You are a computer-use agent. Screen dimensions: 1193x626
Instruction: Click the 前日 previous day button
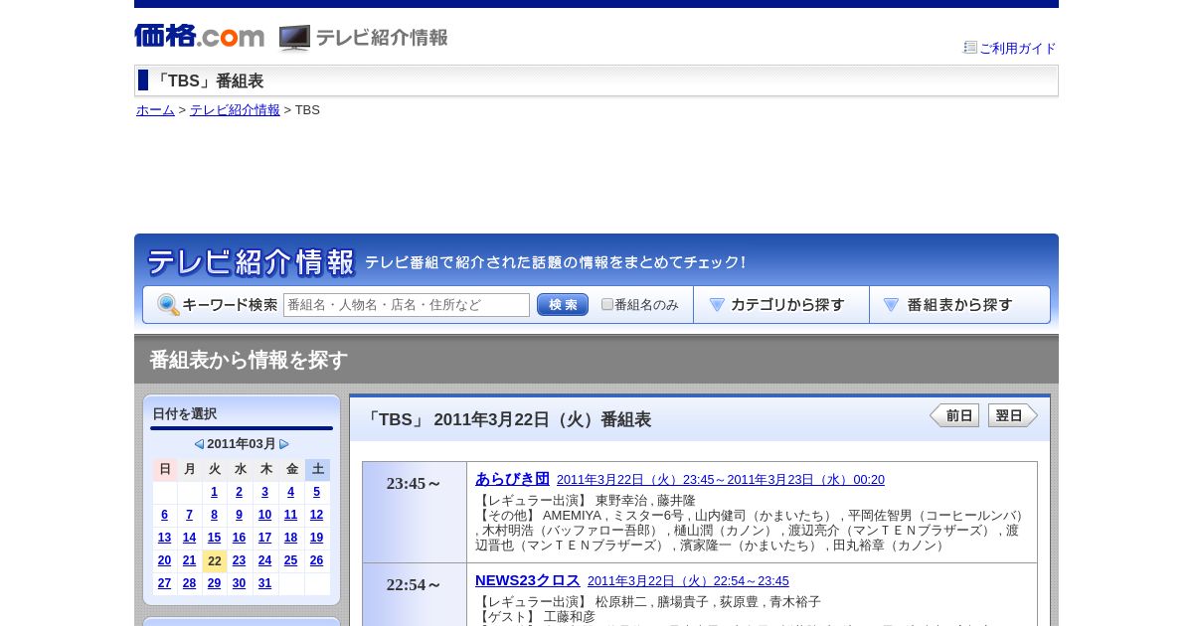(954, 415)
